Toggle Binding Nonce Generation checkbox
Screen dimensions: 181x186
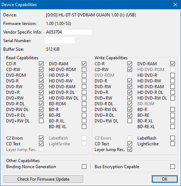[84, 167]
